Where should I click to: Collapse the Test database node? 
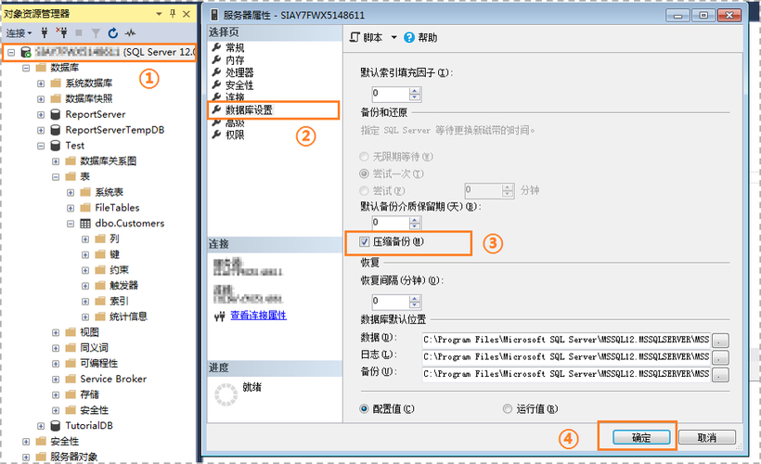coord(41,146)
